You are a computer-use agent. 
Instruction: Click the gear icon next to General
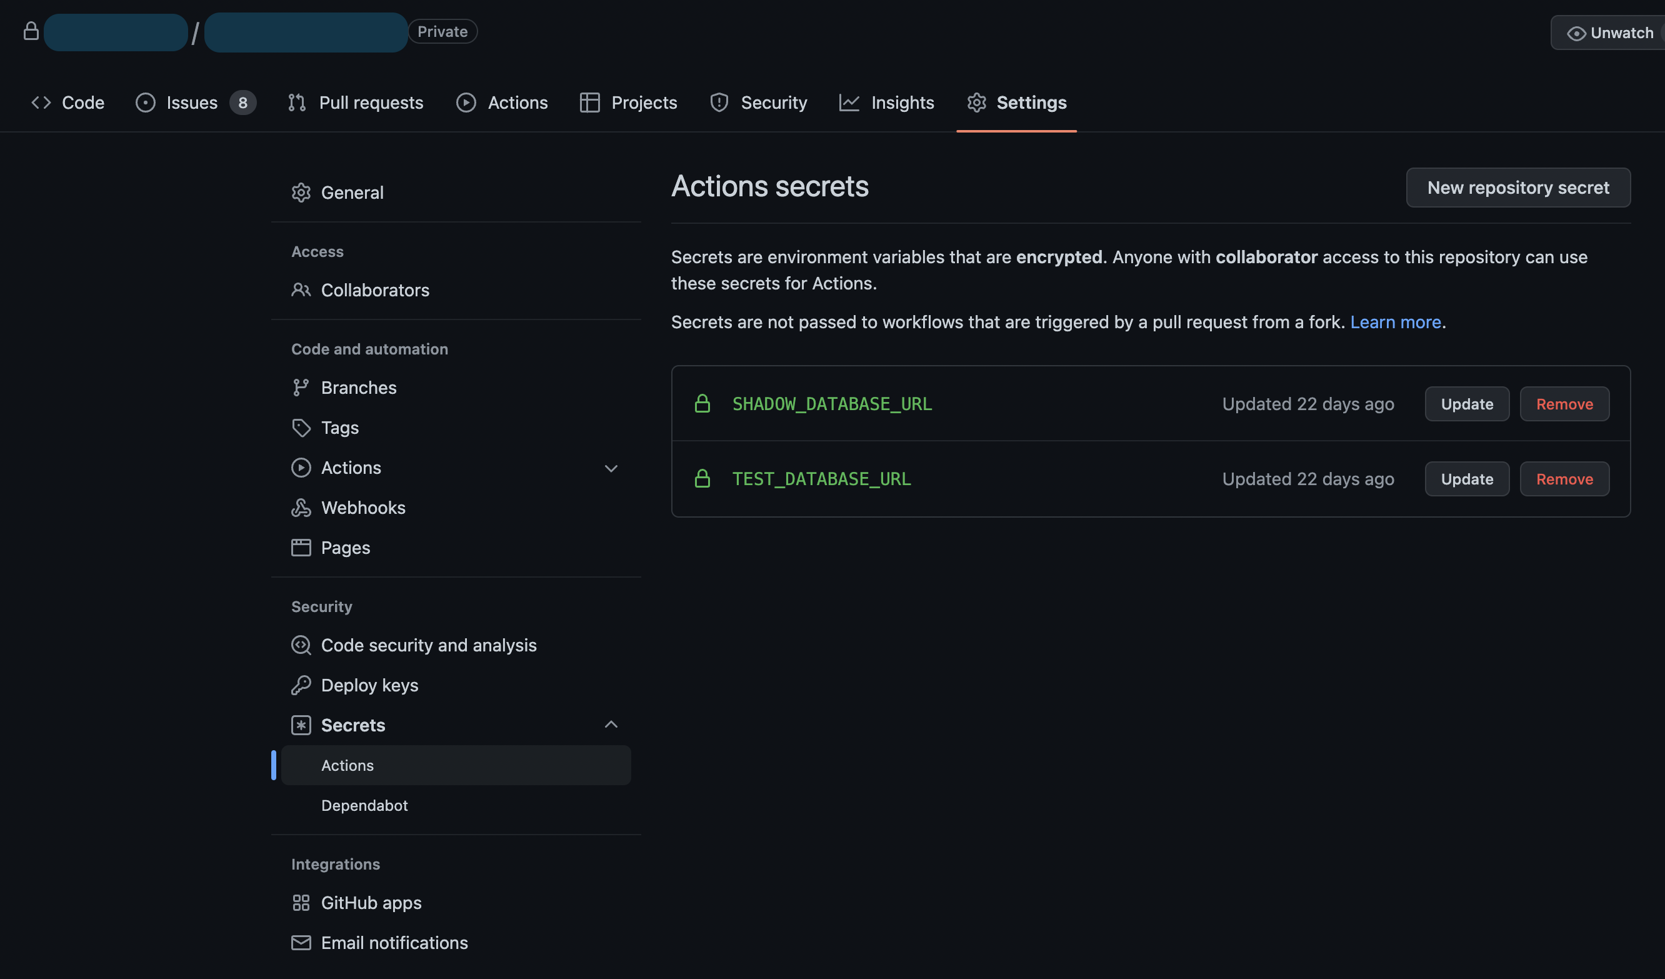[301, 193]
